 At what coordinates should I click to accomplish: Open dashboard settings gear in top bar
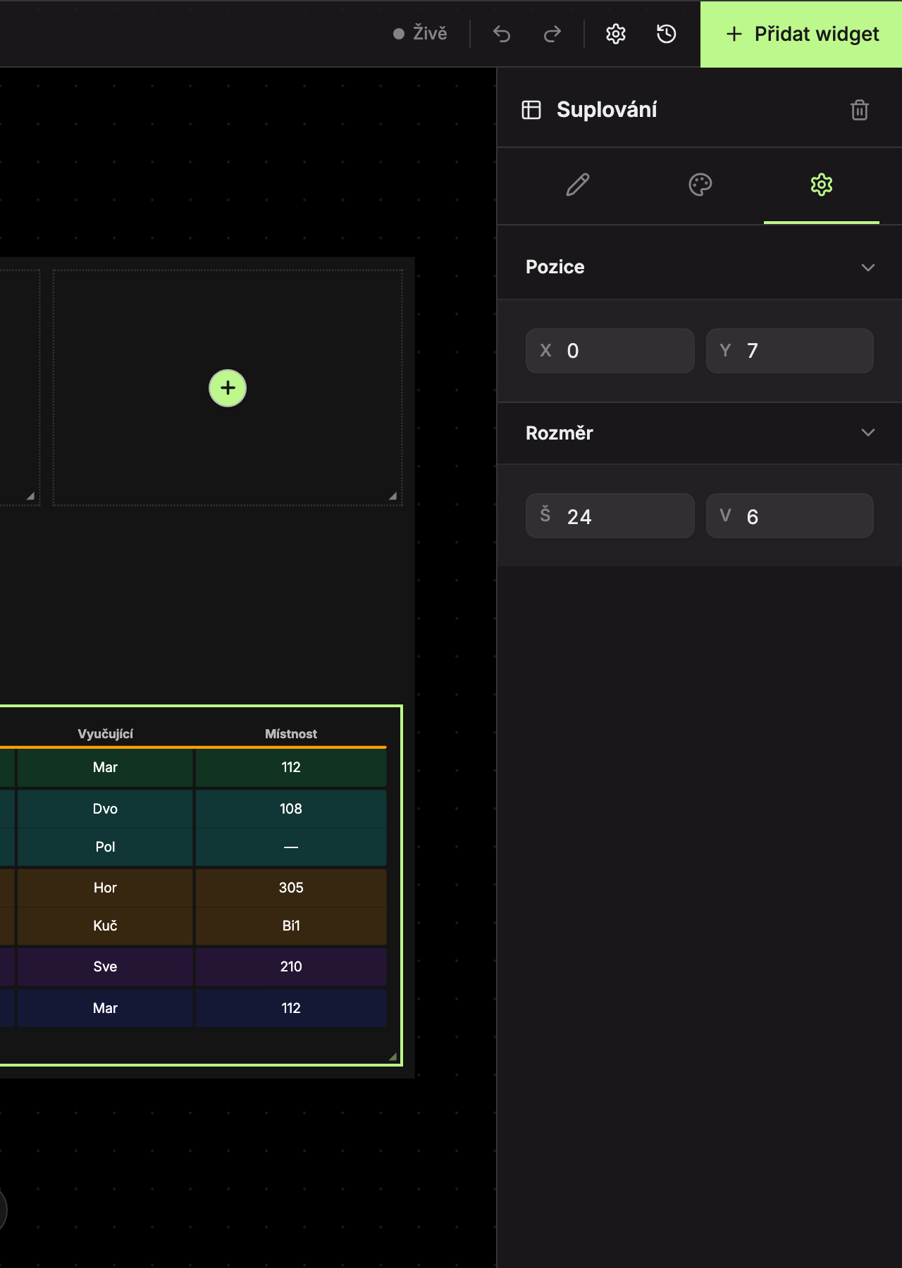(616, 34)
